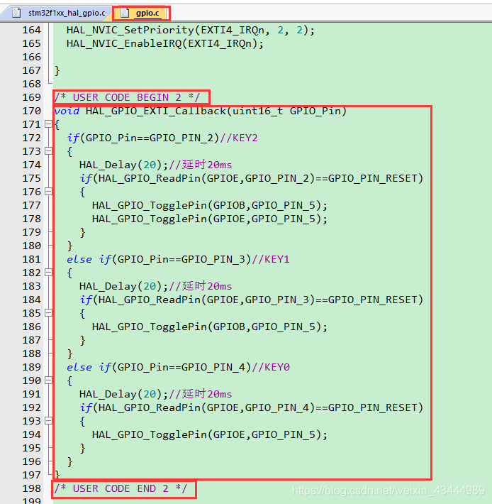The image size is (492, 504).
Task: Collapse fold at line 171 brace
Action: pyautogui.click(x=48, y=124)
